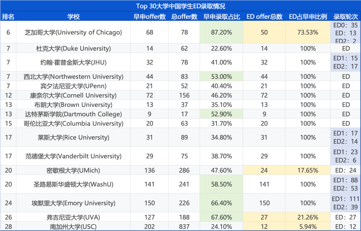Image resolution: width=361 pixels, height=231 pixels.
Task: Click the 'ED占早申比例' column header
Action: pyautogui.click(x=308, y=17)
